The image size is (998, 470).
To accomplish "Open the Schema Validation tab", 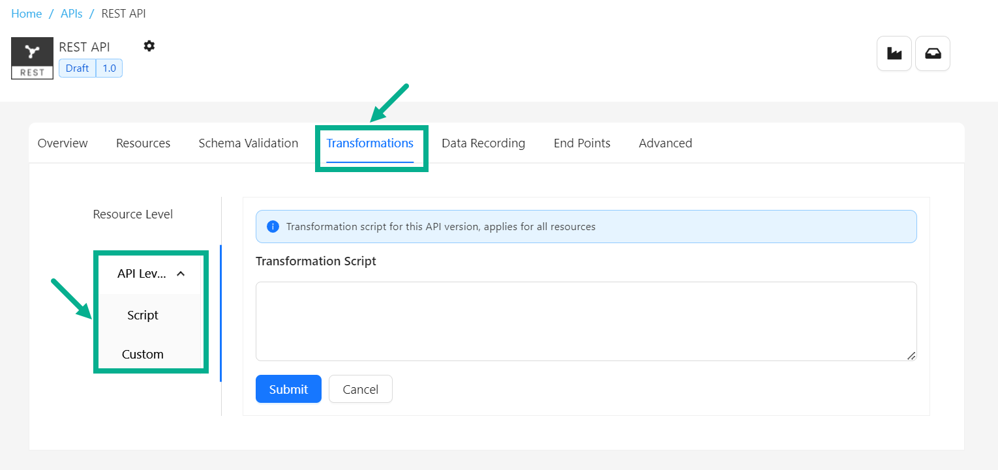I will tap(248, 143).
